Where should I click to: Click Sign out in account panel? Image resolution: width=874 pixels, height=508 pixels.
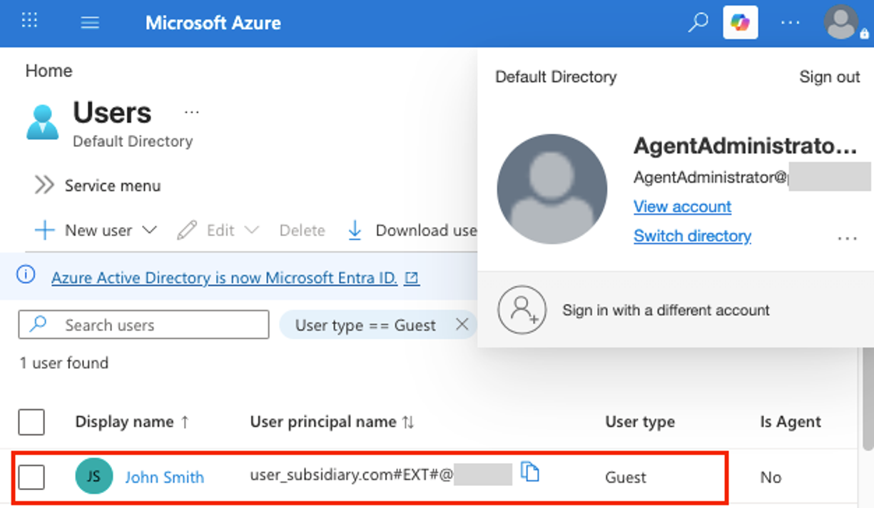pos(829,77)
